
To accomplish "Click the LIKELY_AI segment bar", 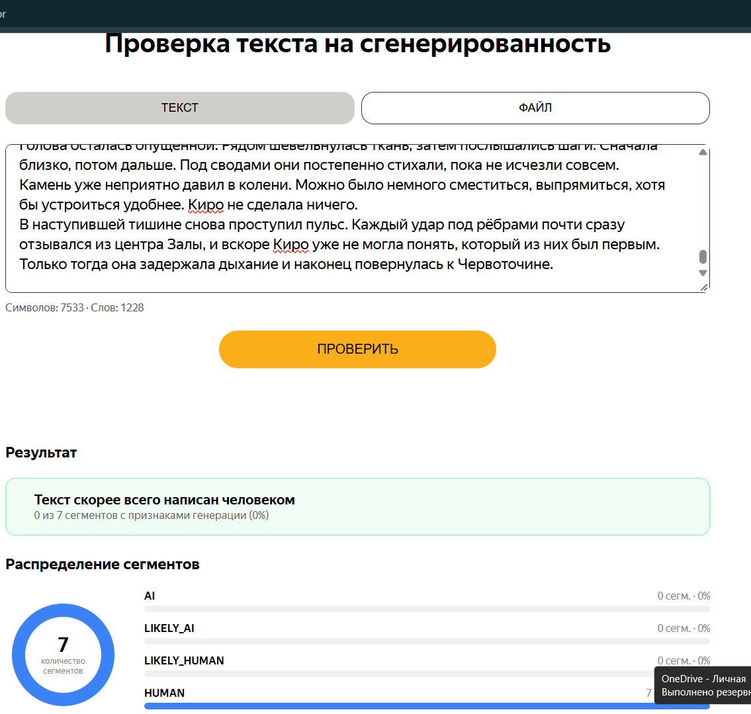I will point(427,641).
